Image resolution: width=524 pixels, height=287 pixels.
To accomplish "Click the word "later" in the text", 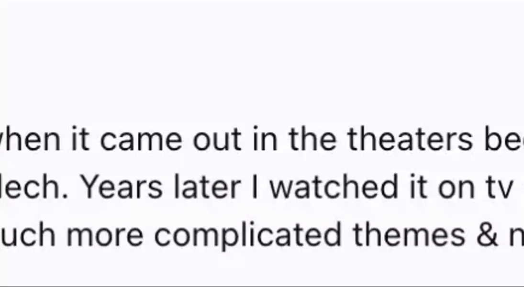I will coord(207,188).
